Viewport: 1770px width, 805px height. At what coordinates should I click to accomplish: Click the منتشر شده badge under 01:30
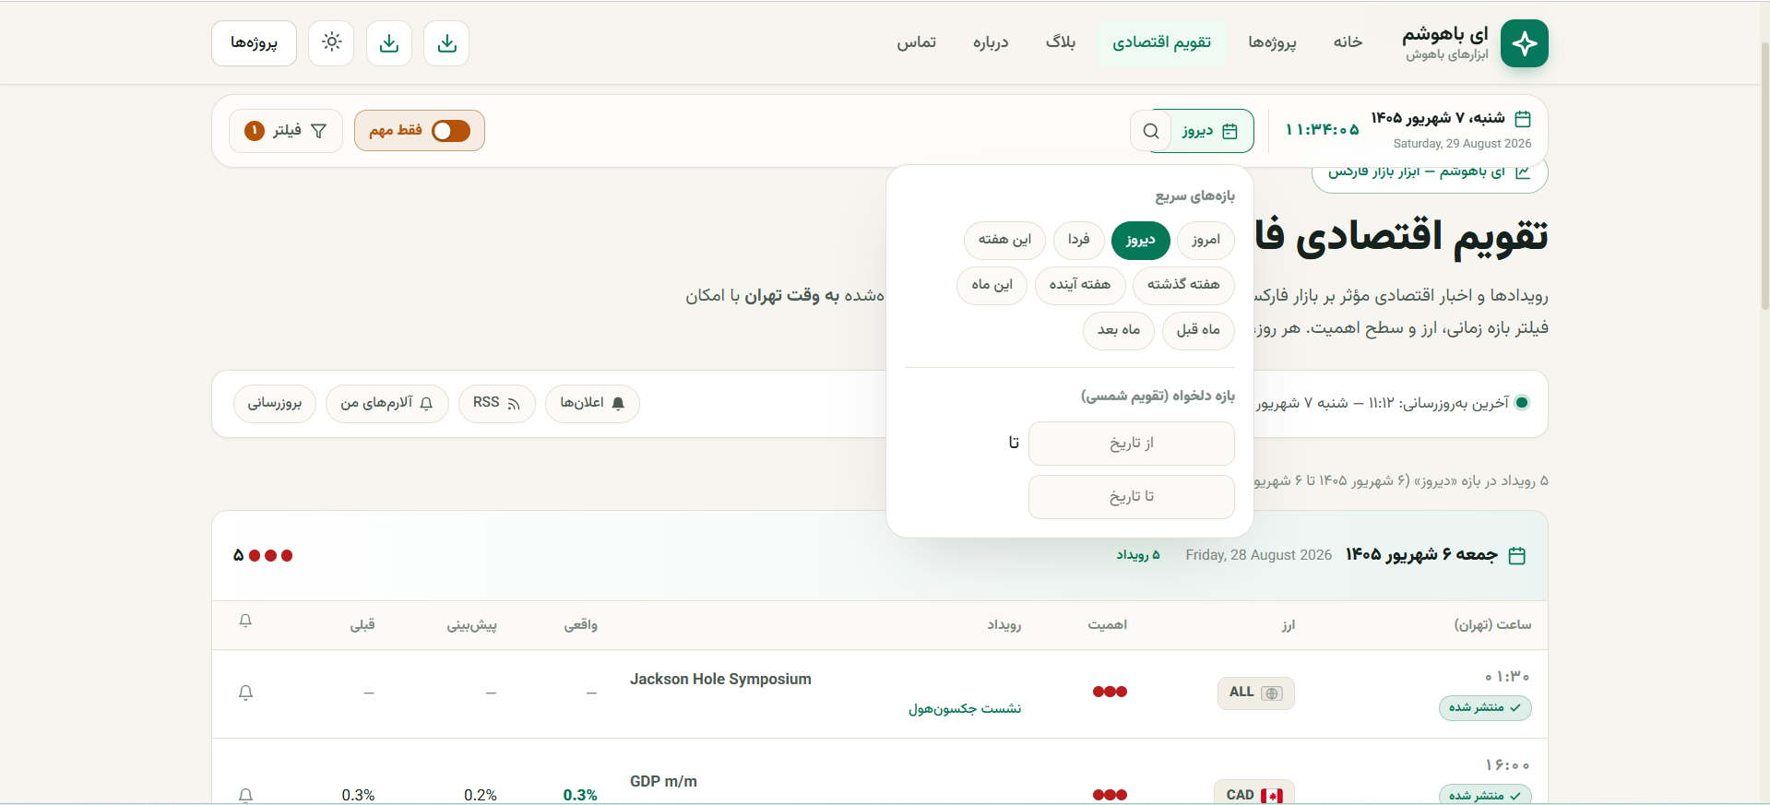[1485, 708]
